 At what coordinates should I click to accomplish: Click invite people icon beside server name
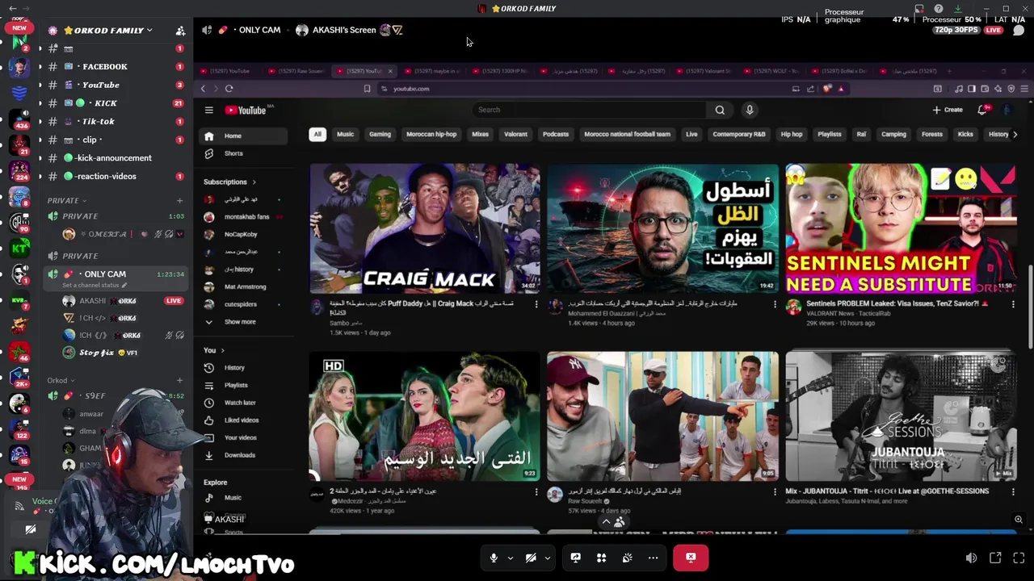180,31
